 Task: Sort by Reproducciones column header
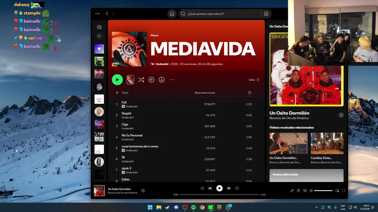click(205, 93)
